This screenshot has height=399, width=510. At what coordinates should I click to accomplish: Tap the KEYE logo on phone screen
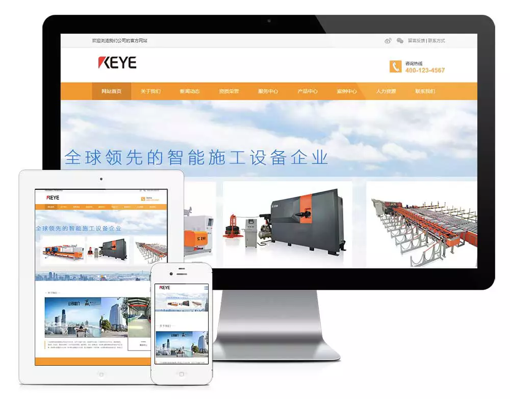(x=165, y=288)
